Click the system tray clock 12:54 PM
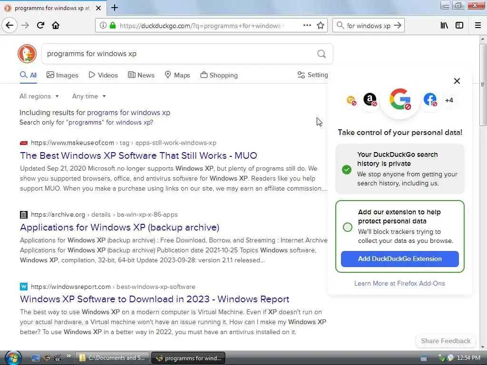The height and width of the screenshot is (365, 487). (x=468, y=358)
